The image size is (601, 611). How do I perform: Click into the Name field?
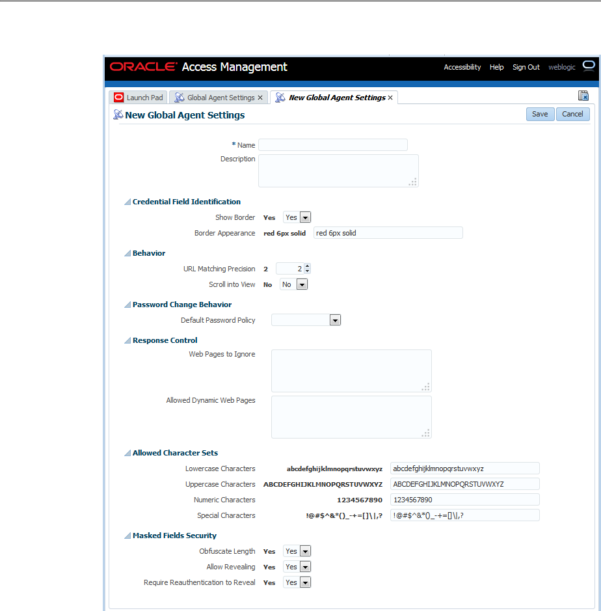pyautogui.click(x=333, y=145)
